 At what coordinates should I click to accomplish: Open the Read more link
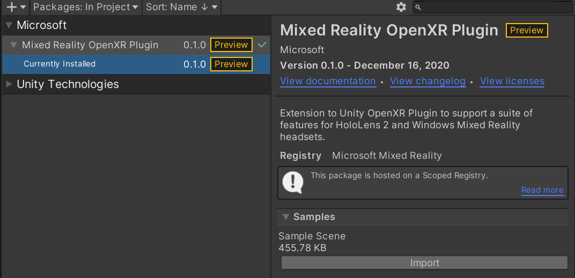(542, 190)
